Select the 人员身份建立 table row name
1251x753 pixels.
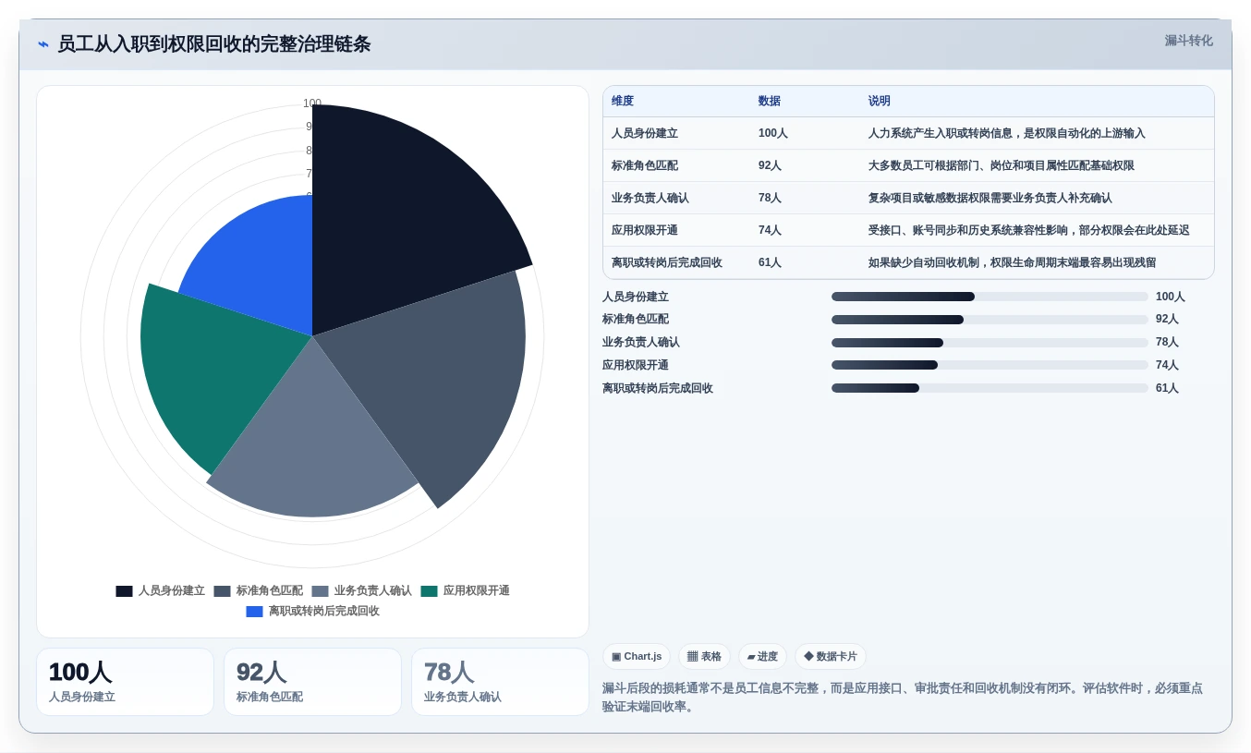[x=645, y=133]
